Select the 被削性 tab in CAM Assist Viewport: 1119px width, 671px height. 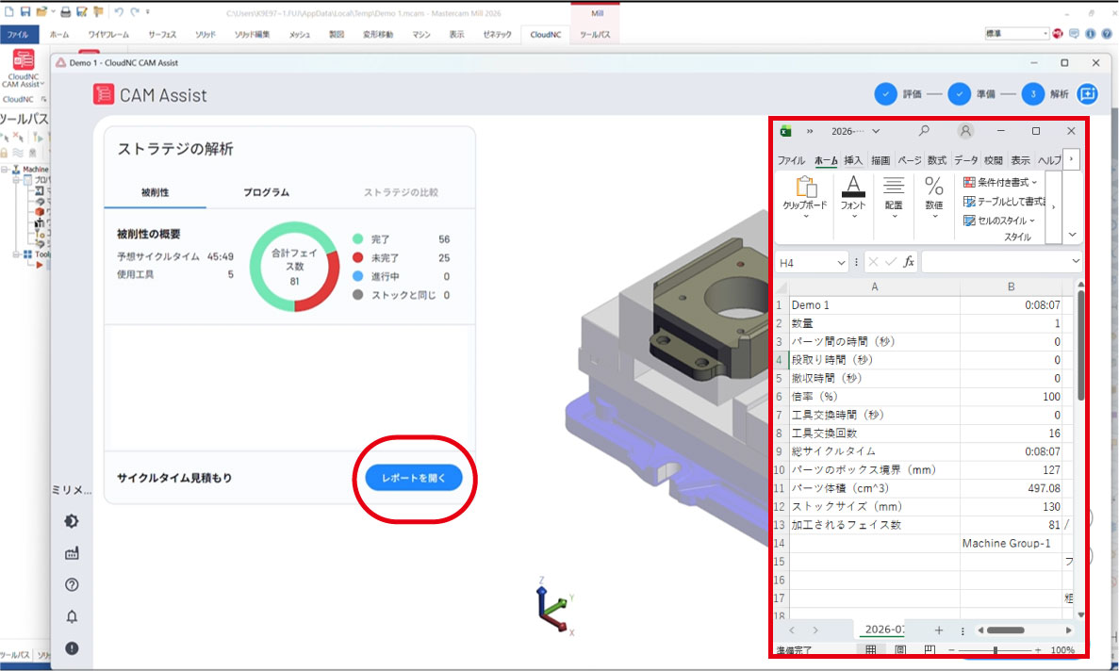pos(155,192)
